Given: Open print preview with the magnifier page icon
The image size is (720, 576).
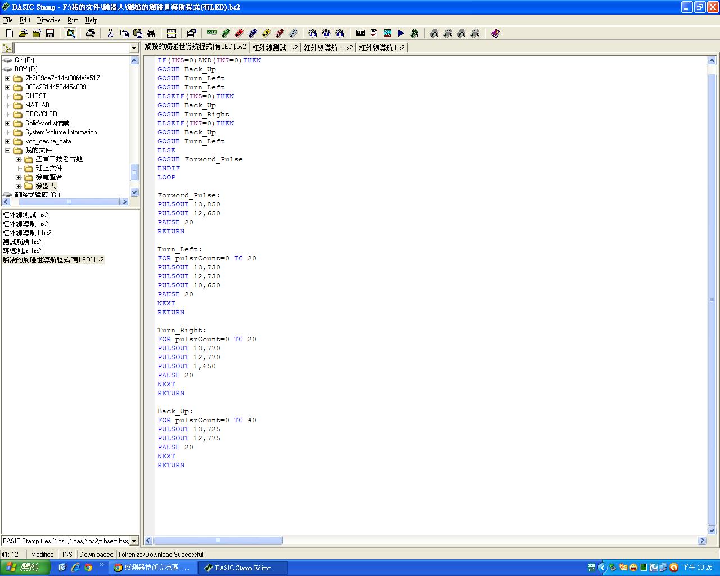Looking at the screenshot, I should [x=71, y=34].
